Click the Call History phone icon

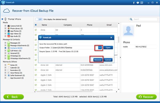coord(9,51)
